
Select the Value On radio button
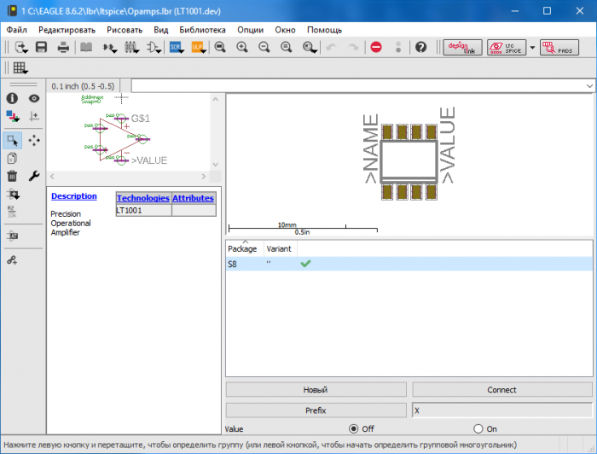(478, 428)
